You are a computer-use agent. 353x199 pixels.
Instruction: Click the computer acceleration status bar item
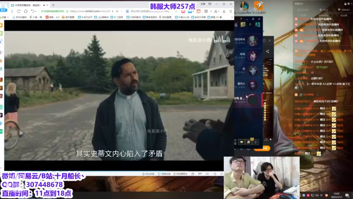click(164, 174)
